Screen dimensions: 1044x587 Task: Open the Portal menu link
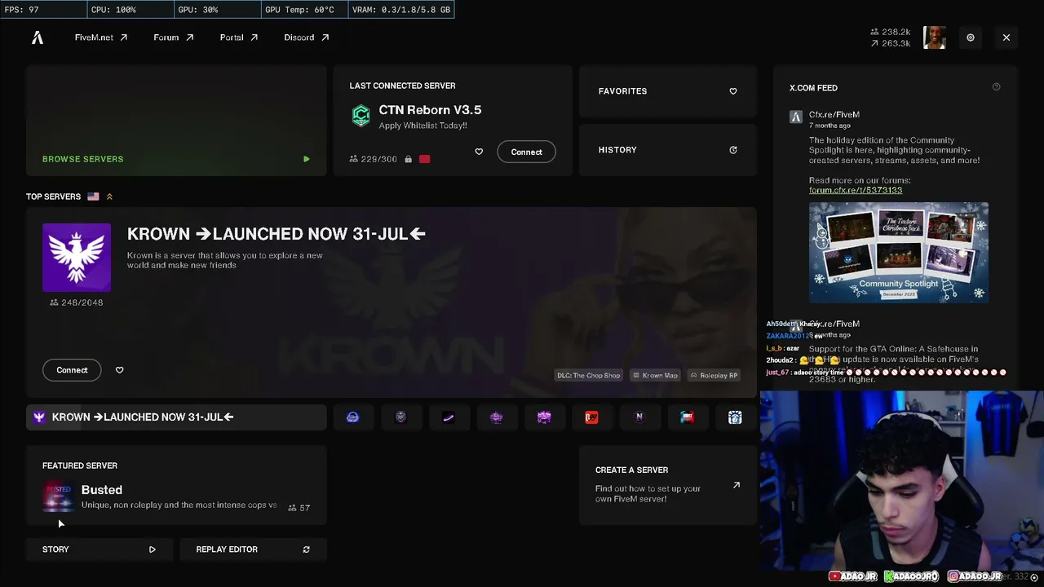[x=239, y=38]
